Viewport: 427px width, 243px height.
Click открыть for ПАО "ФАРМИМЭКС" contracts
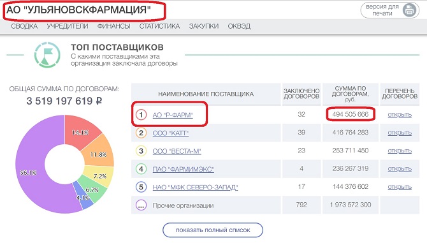click(x=400, y=169)
